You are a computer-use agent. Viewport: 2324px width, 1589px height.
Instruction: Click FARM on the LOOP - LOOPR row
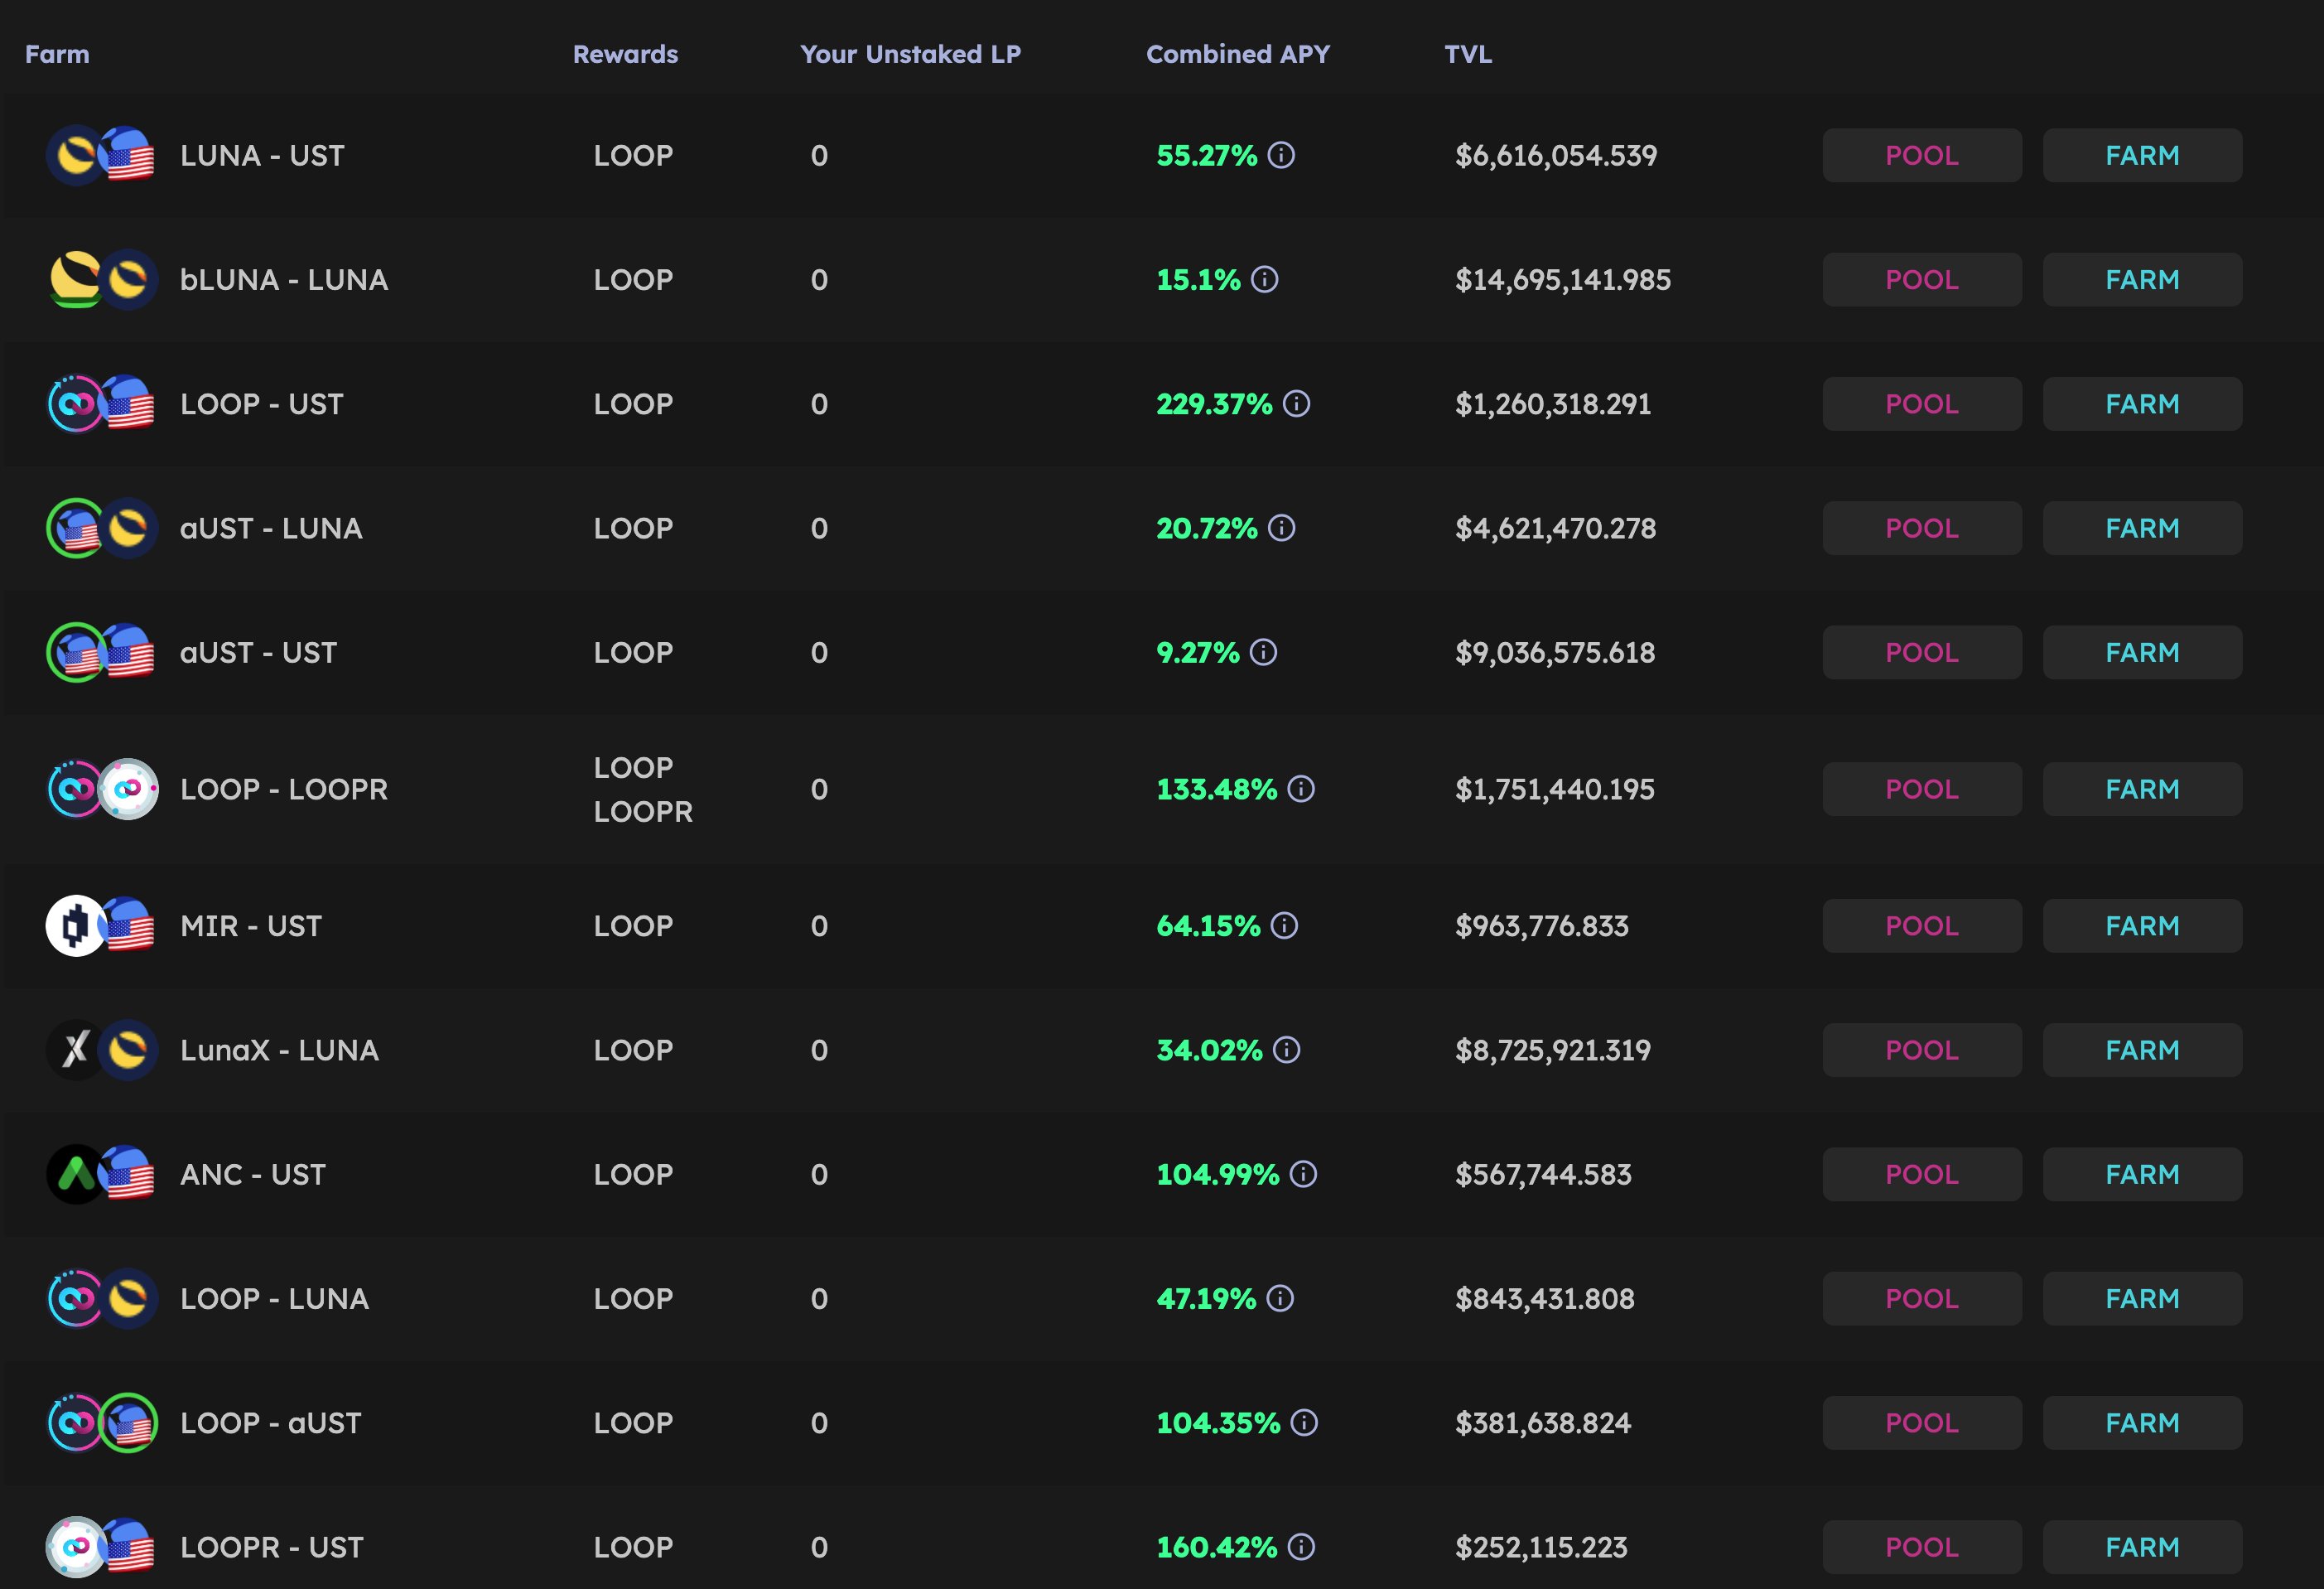click(2142, 789)
